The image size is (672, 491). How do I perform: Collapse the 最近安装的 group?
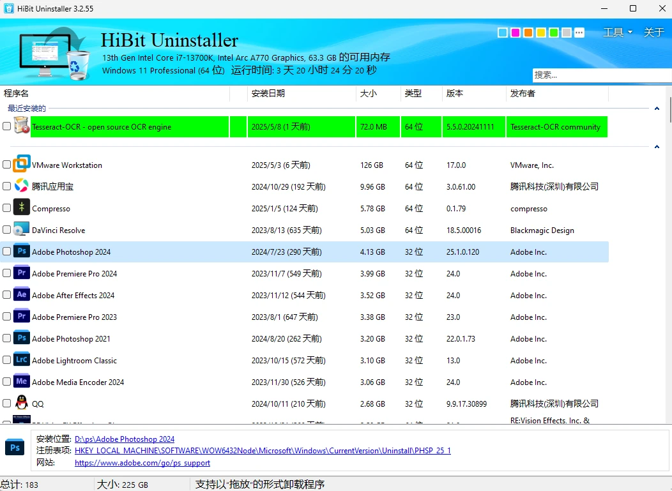[657, 109]
